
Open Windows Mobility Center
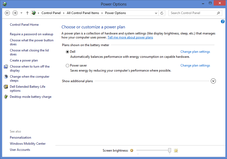28,144
